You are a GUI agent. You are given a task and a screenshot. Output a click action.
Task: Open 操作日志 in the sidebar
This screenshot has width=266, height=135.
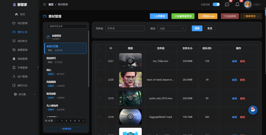(x=22, y=86)
